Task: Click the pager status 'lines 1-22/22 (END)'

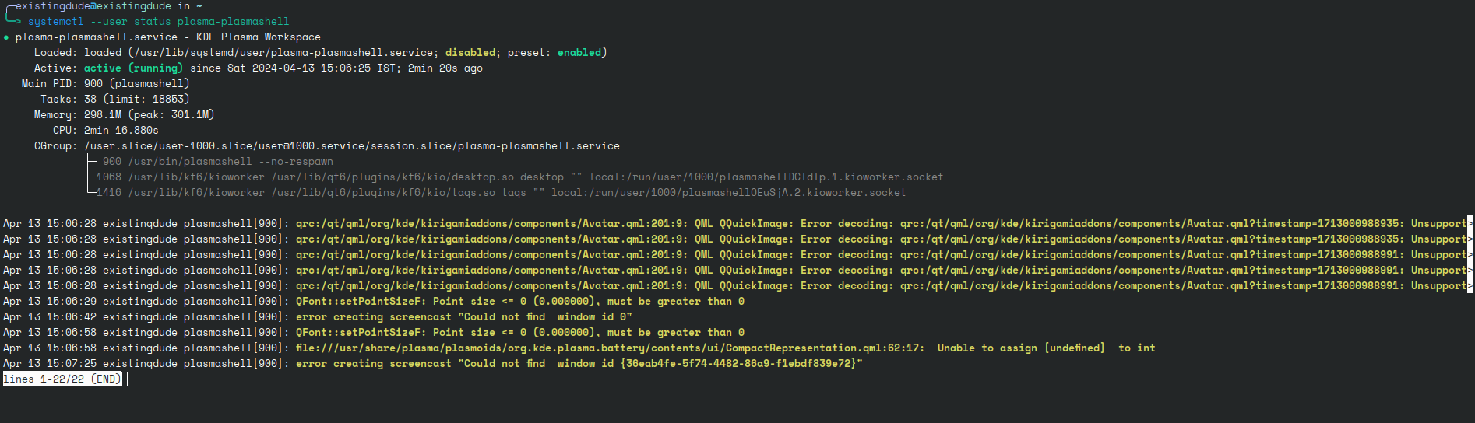Action: click(x=63, y=379)
